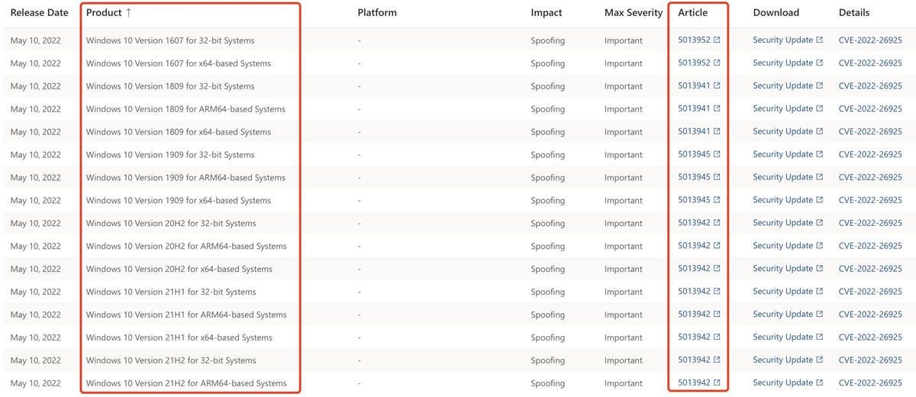Download Security Update for 20H2 x64-based Systems
The width and height of the screenshot is (916, 397).
[782, 269]
